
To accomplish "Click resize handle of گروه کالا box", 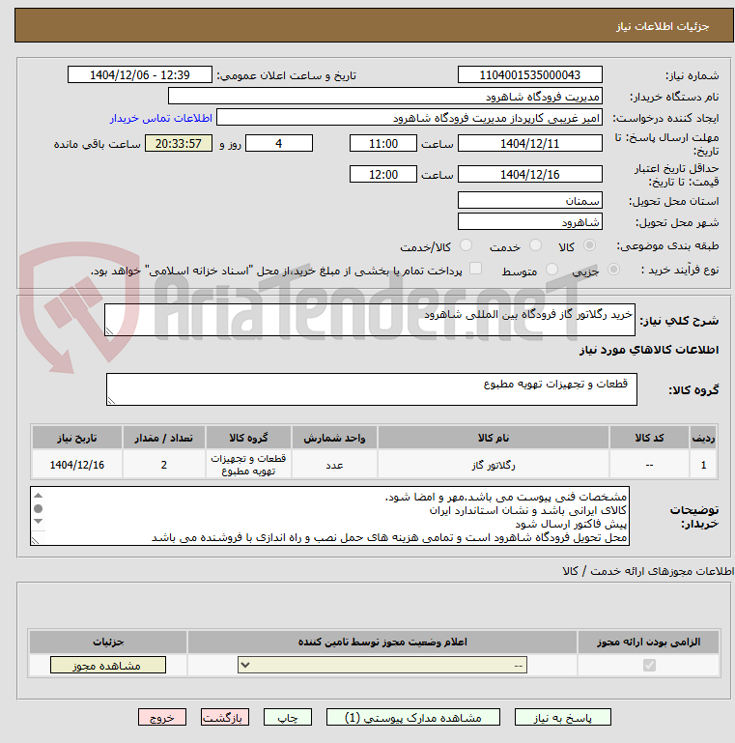I will click(111, 400).
